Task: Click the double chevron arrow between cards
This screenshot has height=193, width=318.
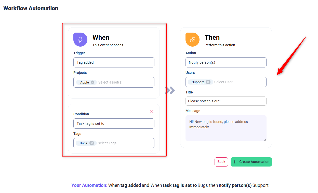Action: point(170,90)
